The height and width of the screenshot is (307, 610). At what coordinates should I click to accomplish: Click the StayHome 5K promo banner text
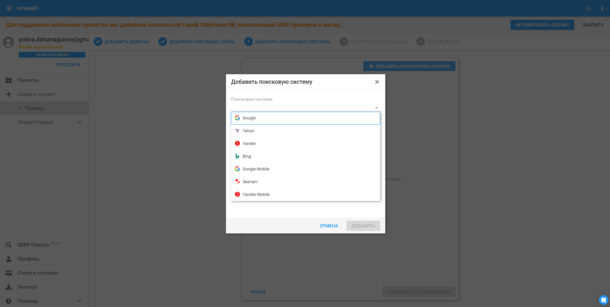(173, 25)
